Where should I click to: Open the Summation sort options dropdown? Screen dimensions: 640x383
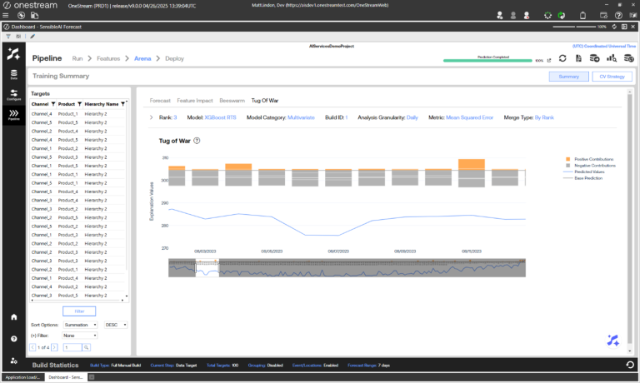point(82,325)
